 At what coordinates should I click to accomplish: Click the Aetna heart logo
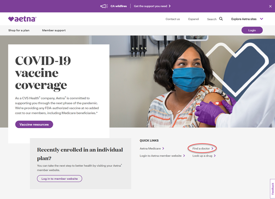[22, 19]
